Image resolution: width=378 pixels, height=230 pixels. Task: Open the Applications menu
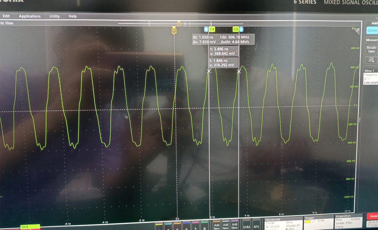(30, 16)
